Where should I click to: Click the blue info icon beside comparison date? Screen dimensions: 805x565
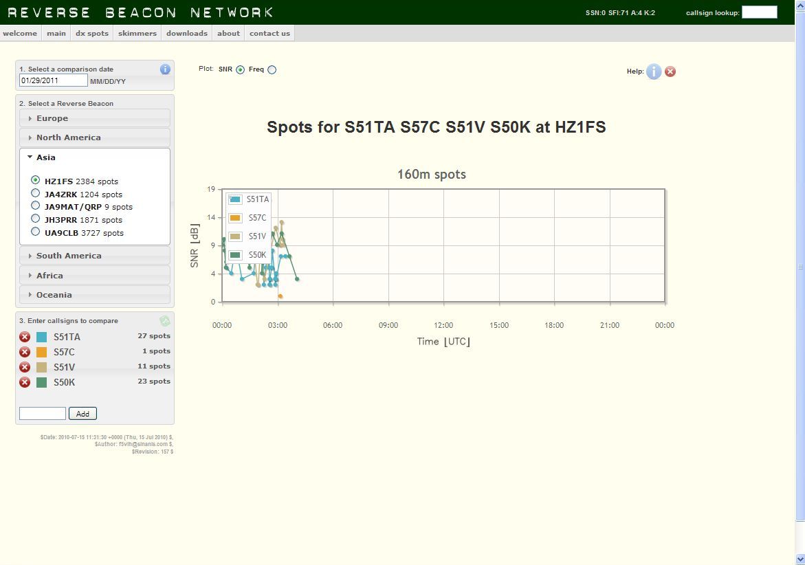click(x=165, y=69)
